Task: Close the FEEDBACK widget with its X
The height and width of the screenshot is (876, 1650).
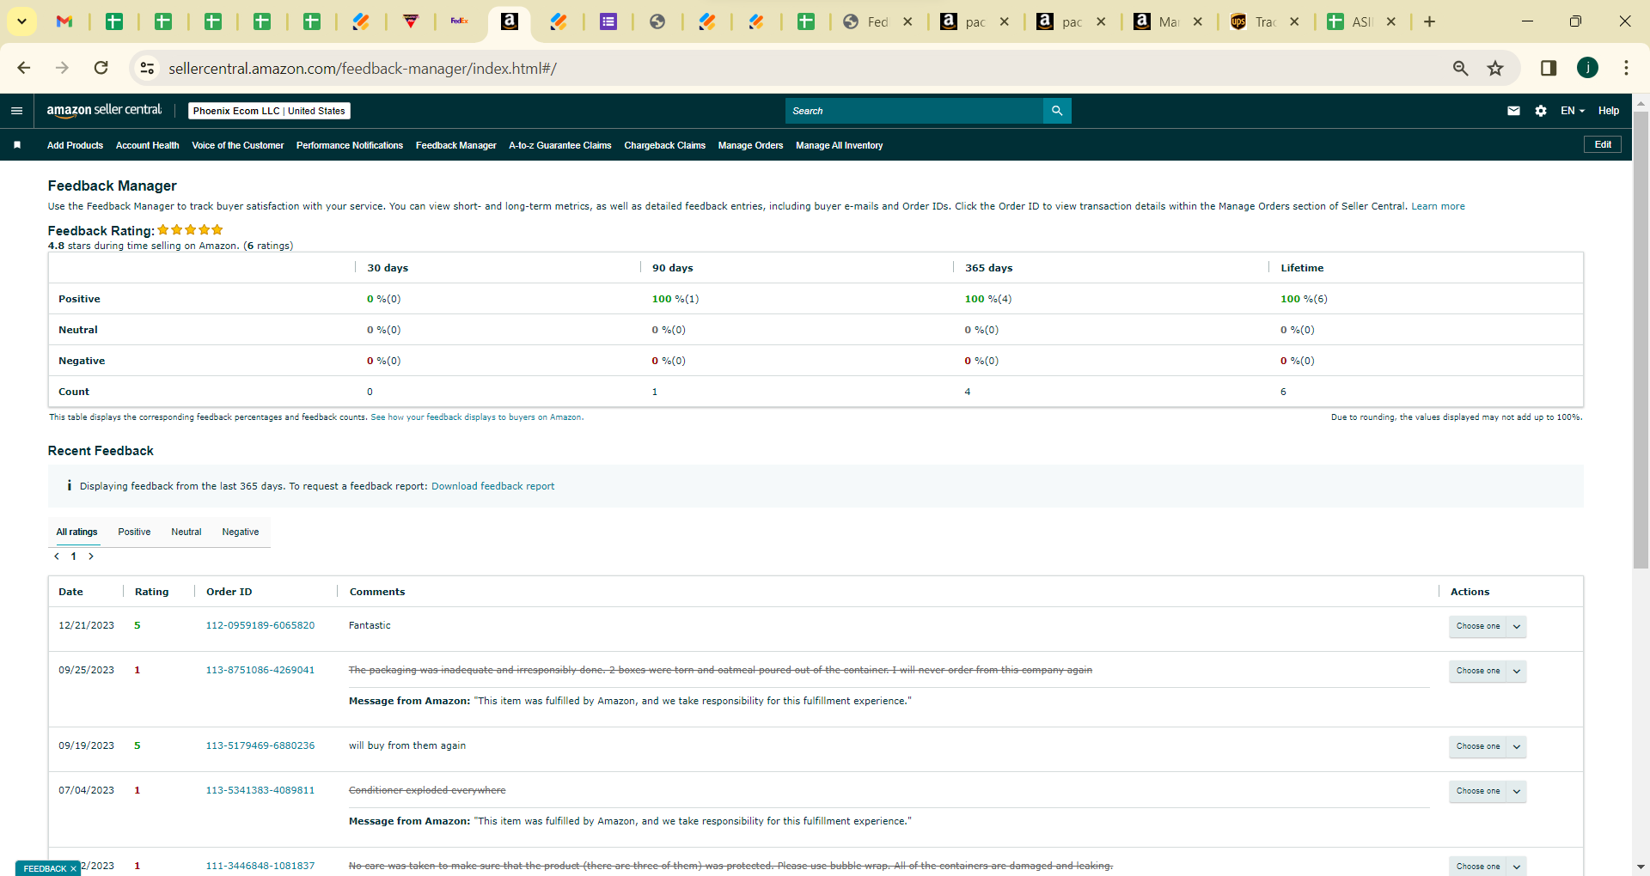Action: tap(74, 869)
